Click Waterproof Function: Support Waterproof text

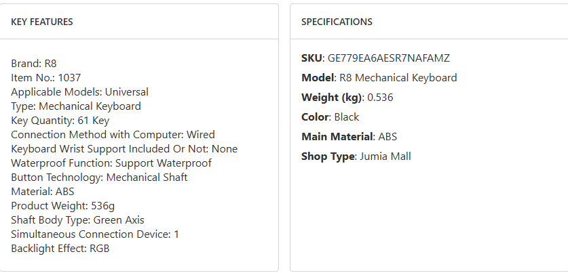111,163
